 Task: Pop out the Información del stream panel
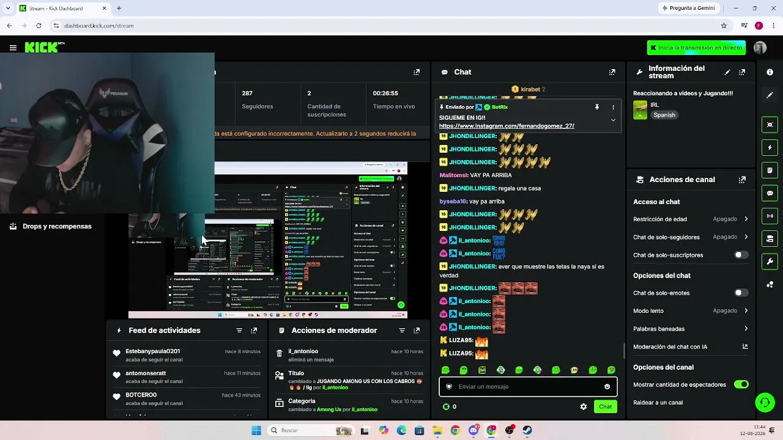tap(742, 72)
